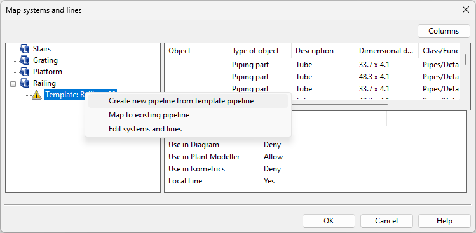This screenshot has height=233, width=476.
Task: Open the Columns button
Action: tap(444, 31)
